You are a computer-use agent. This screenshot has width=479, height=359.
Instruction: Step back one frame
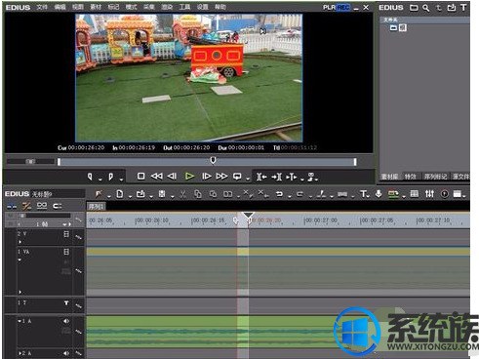172,177
